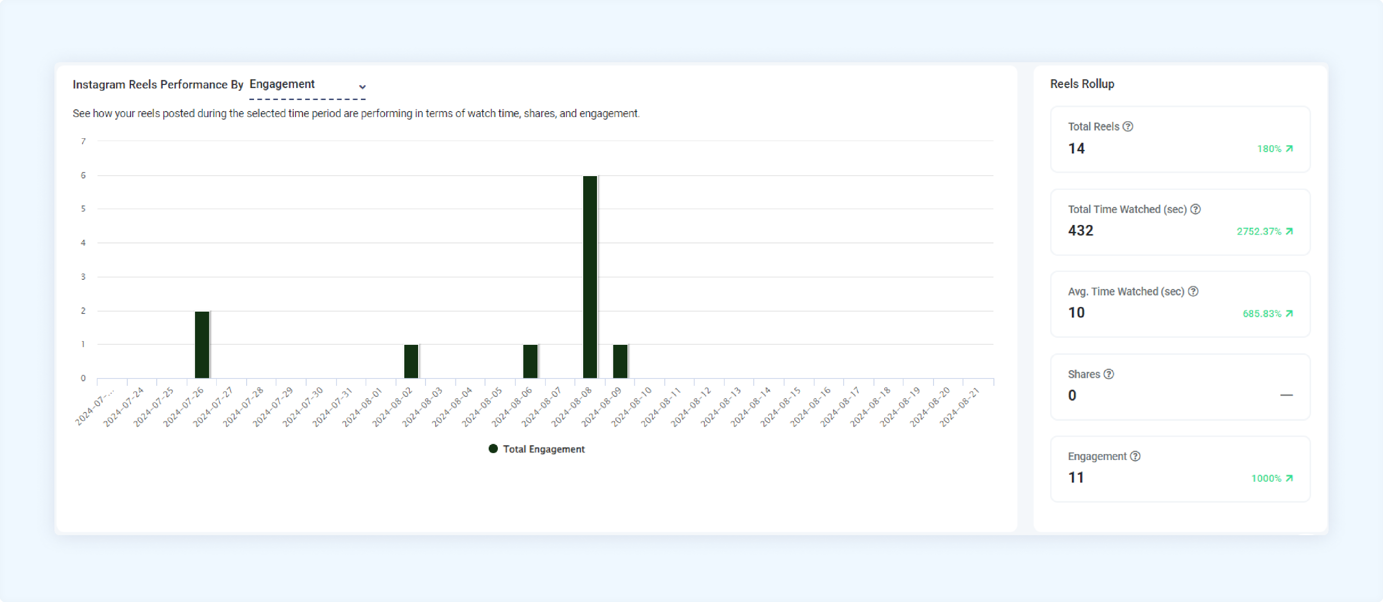The height and width of the screenshot is (602, 1383).
Task: Click the 2752.37% trend arrow icon
Action: tap(1289, 231)
